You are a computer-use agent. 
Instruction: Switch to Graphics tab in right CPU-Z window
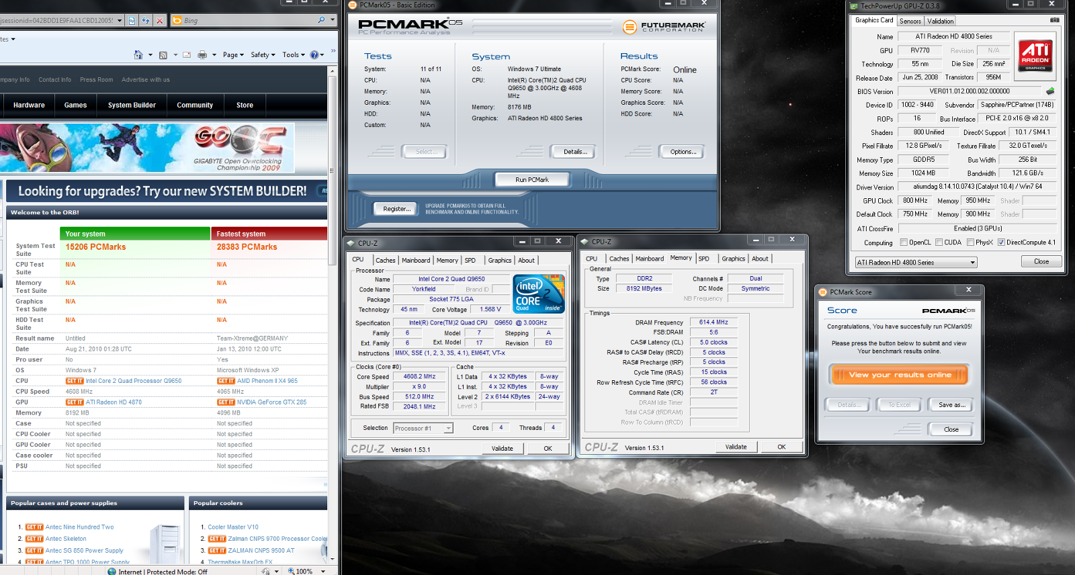coord(733,259)
